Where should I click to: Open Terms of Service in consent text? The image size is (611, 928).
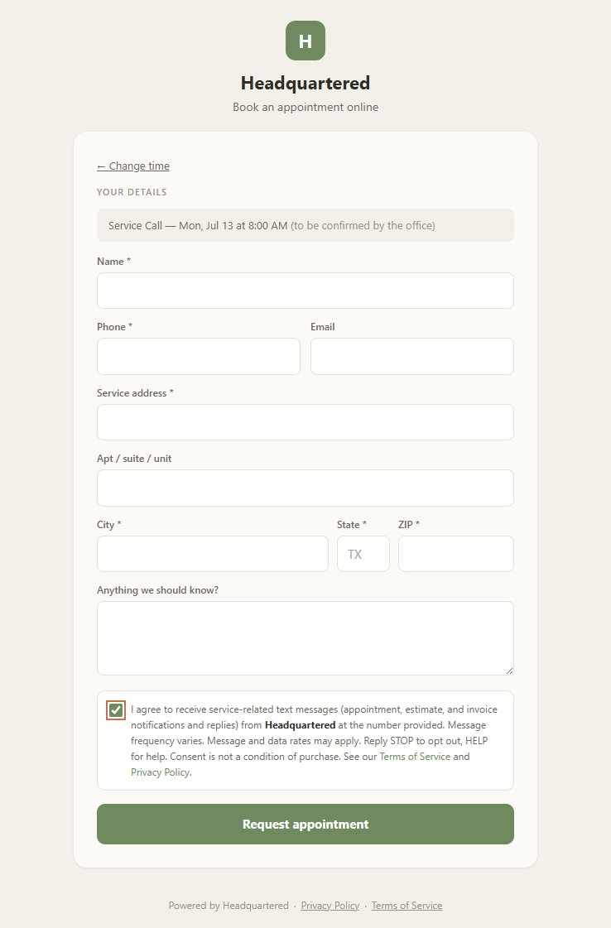(415, 757)
